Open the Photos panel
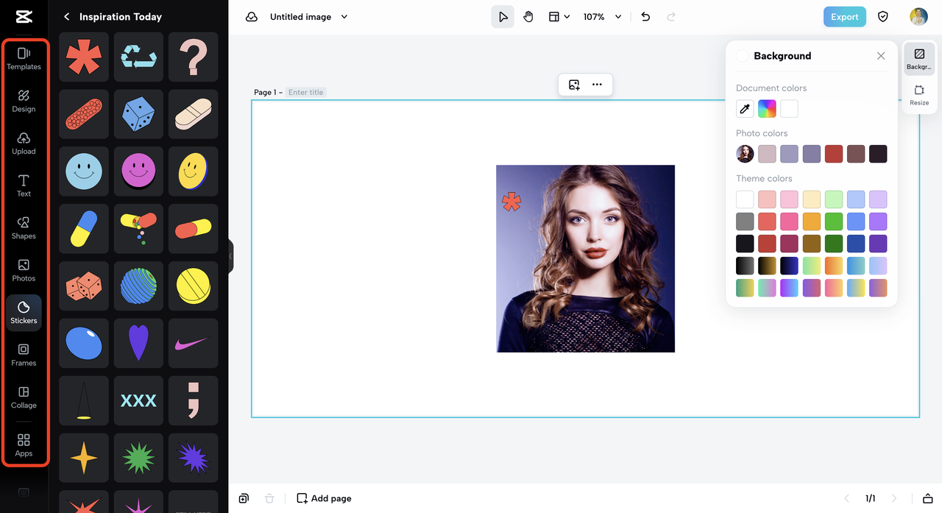 [24, 271]
